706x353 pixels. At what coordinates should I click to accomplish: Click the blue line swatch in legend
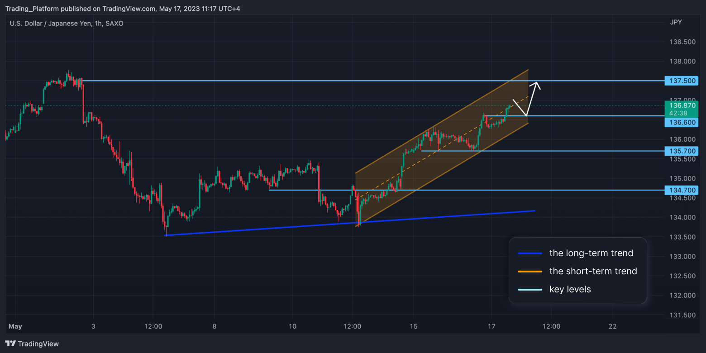pyautogui.click(x=530, y=253)
